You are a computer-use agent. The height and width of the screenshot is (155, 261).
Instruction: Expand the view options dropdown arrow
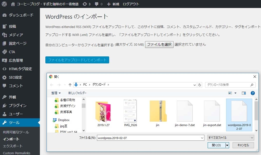click(x=235, y=93)
